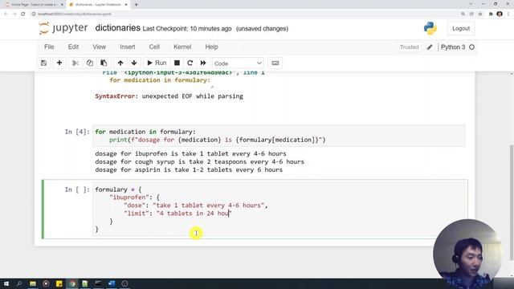514x289 pixels.
Task: Click the zoom magnifier icon in address bar
Action: click(x=463, y=14)
